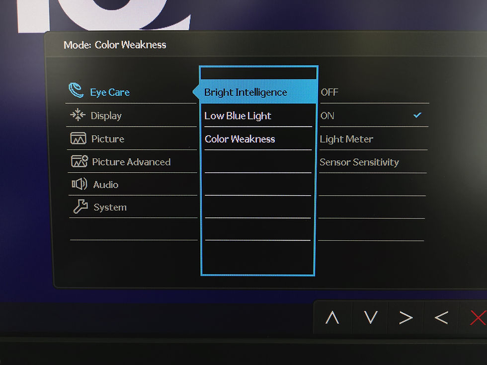
Task: Open the Audio menu category
Action: click(x=106, y=185)
